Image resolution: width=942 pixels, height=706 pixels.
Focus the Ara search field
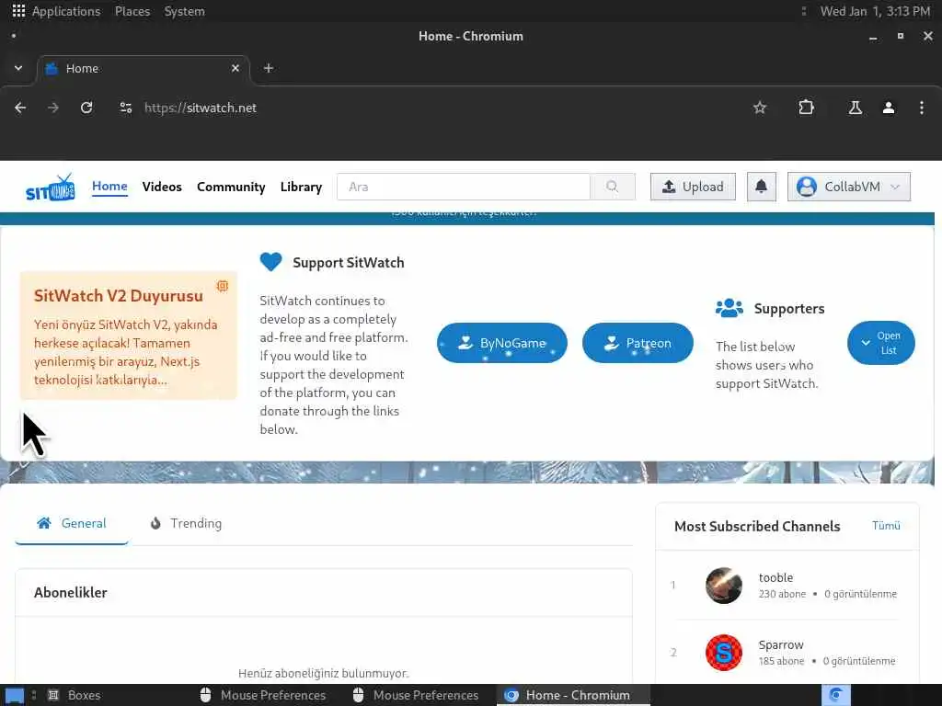[x=464, y=187]
